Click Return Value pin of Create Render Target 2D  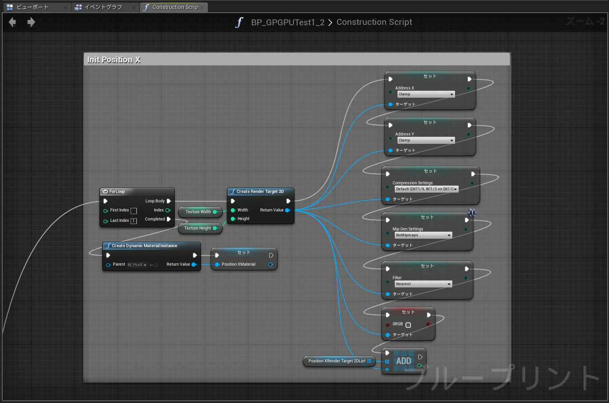[x=287, y=210]
